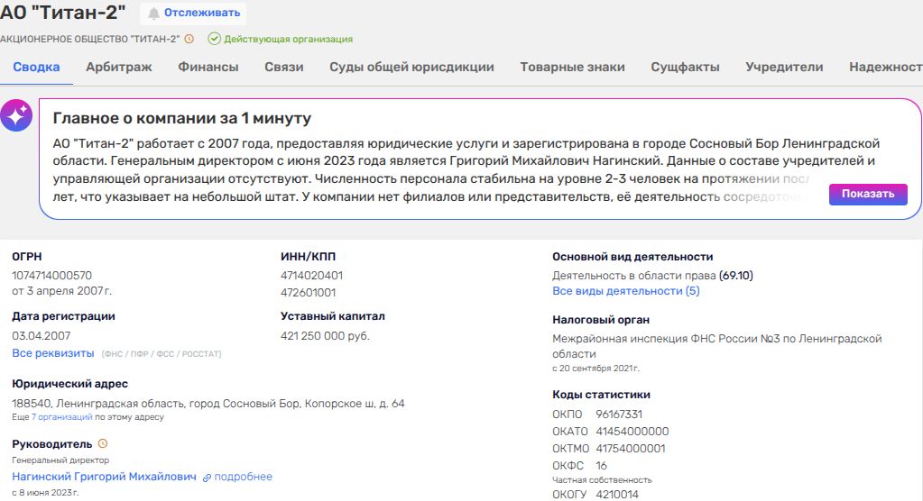Open the Все реквизиты link
Image resolution: width=923 pixels, height=501 pixels.
53,353
